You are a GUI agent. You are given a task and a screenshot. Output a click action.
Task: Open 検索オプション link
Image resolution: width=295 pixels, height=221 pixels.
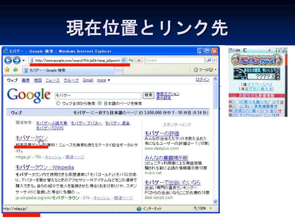[168, 94]
